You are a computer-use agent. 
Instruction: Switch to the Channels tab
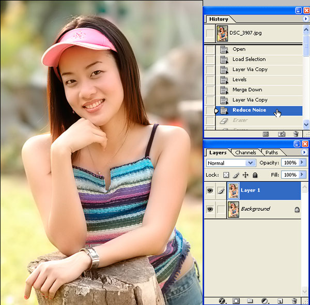[245, 153]
